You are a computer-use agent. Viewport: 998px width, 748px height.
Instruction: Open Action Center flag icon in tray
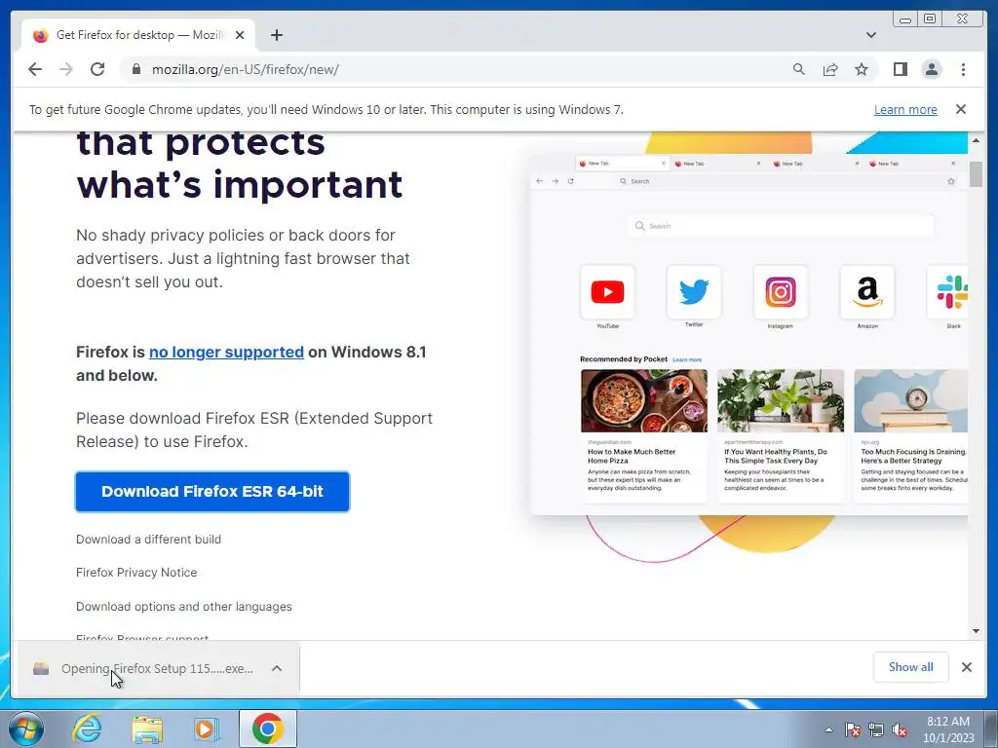pyautogui.click(x=852, y=729)
